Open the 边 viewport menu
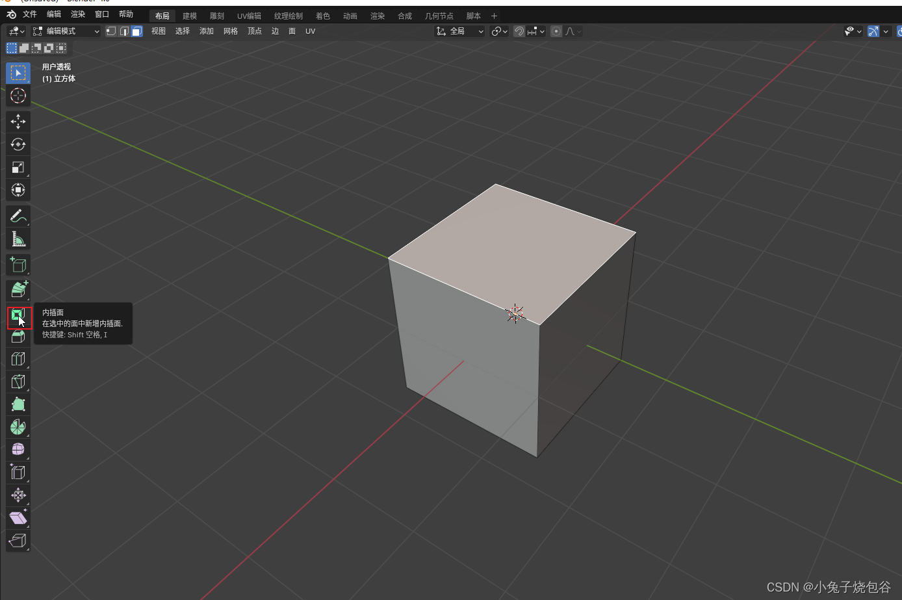This screenshot has width=902, height=600. point(275,31)
